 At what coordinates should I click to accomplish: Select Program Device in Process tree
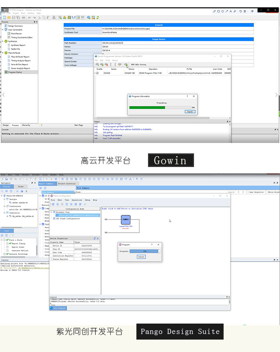[x=15, y=72]
